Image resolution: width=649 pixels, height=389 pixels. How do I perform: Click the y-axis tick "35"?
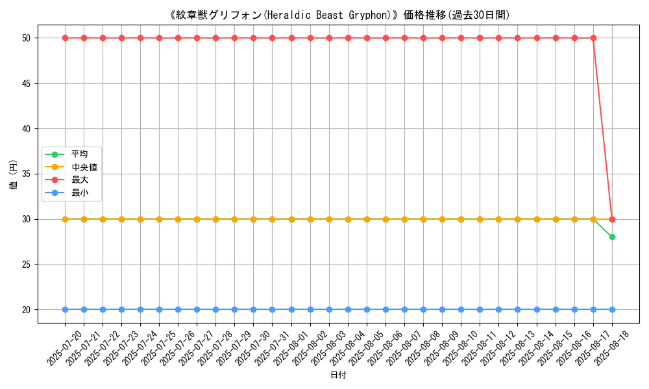(27, 174)
